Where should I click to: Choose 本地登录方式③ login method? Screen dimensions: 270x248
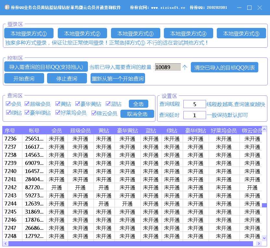135,33
